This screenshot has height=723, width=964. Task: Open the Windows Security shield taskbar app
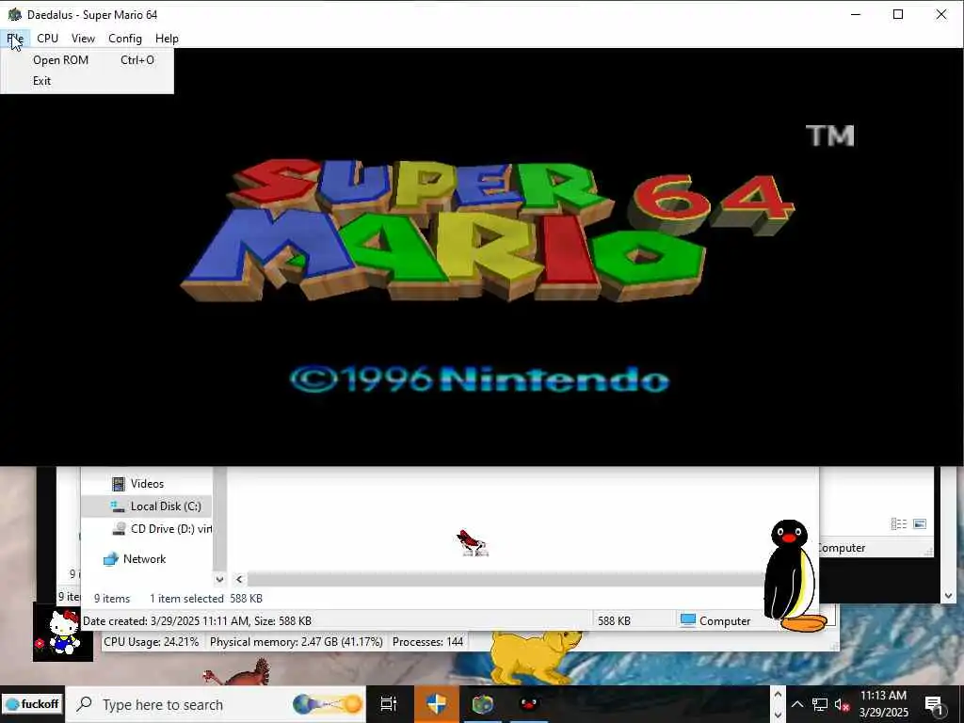437,704
